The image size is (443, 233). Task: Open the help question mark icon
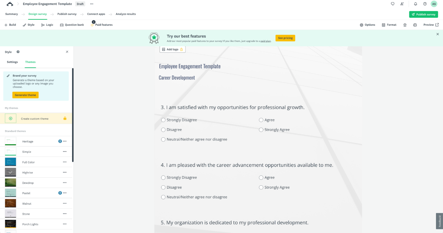425,4
